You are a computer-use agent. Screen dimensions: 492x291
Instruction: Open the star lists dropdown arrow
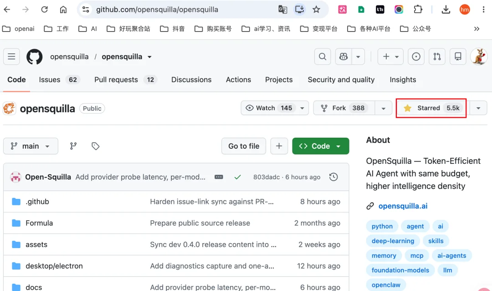478,108
